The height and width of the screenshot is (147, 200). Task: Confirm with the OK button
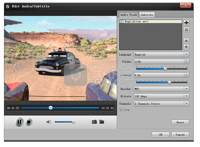point(161,134)
